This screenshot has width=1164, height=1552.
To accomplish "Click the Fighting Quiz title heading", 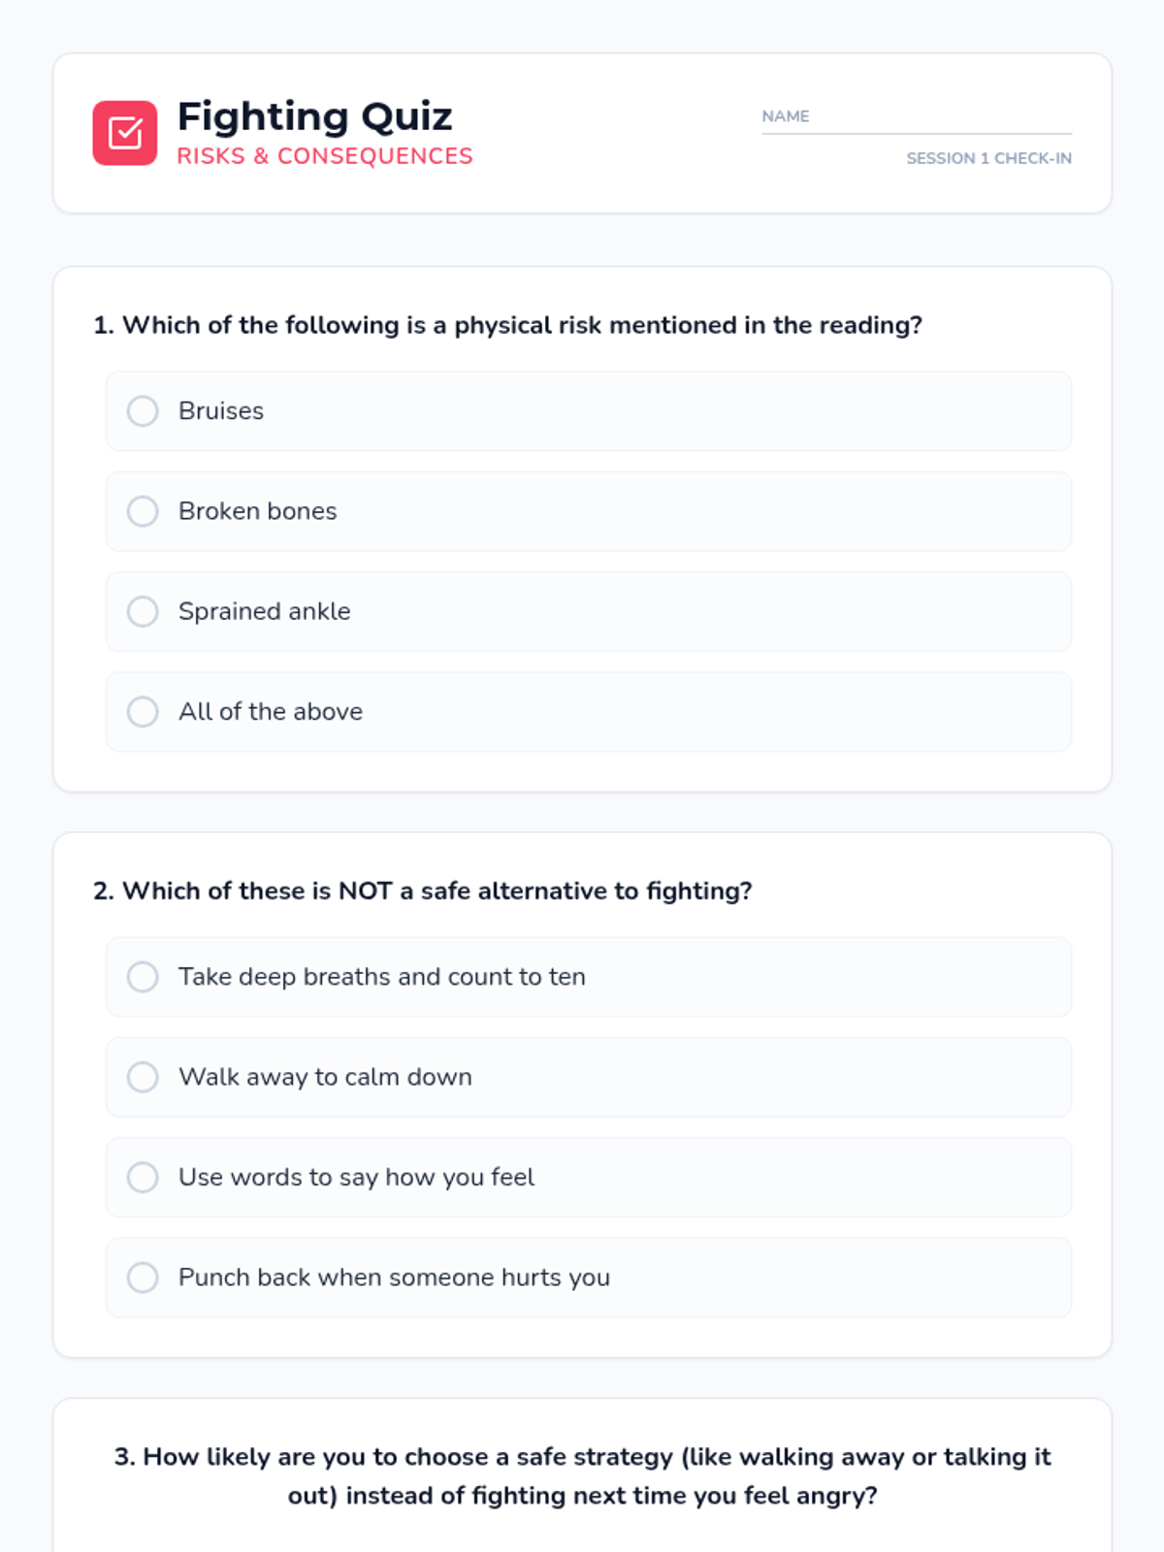I will pyautogui.click(x=314, y=117).
